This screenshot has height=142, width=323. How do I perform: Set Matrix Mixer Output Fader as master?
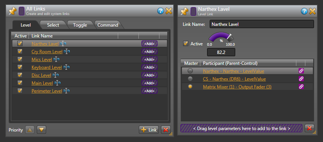[190, 87]
